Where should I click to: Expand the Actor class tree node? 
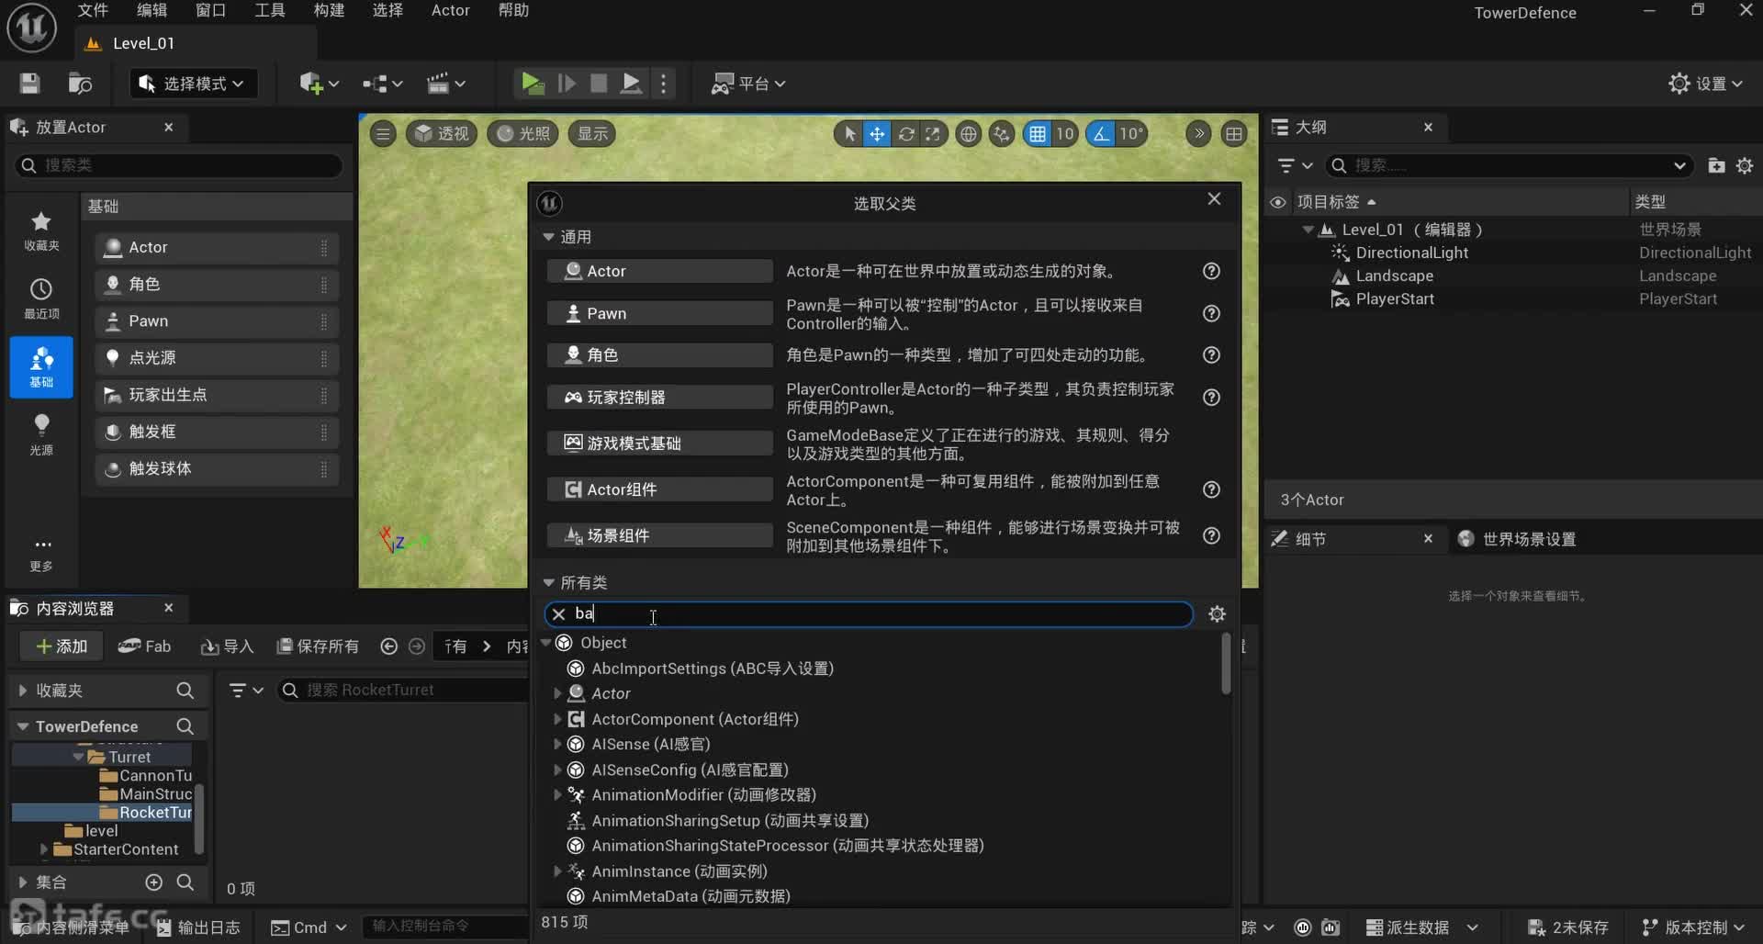point(557,693)
